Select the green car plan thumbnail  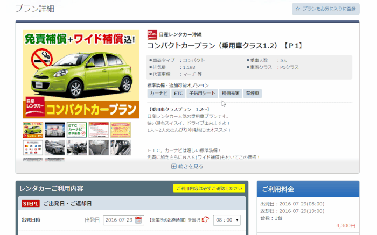point(33,130)
